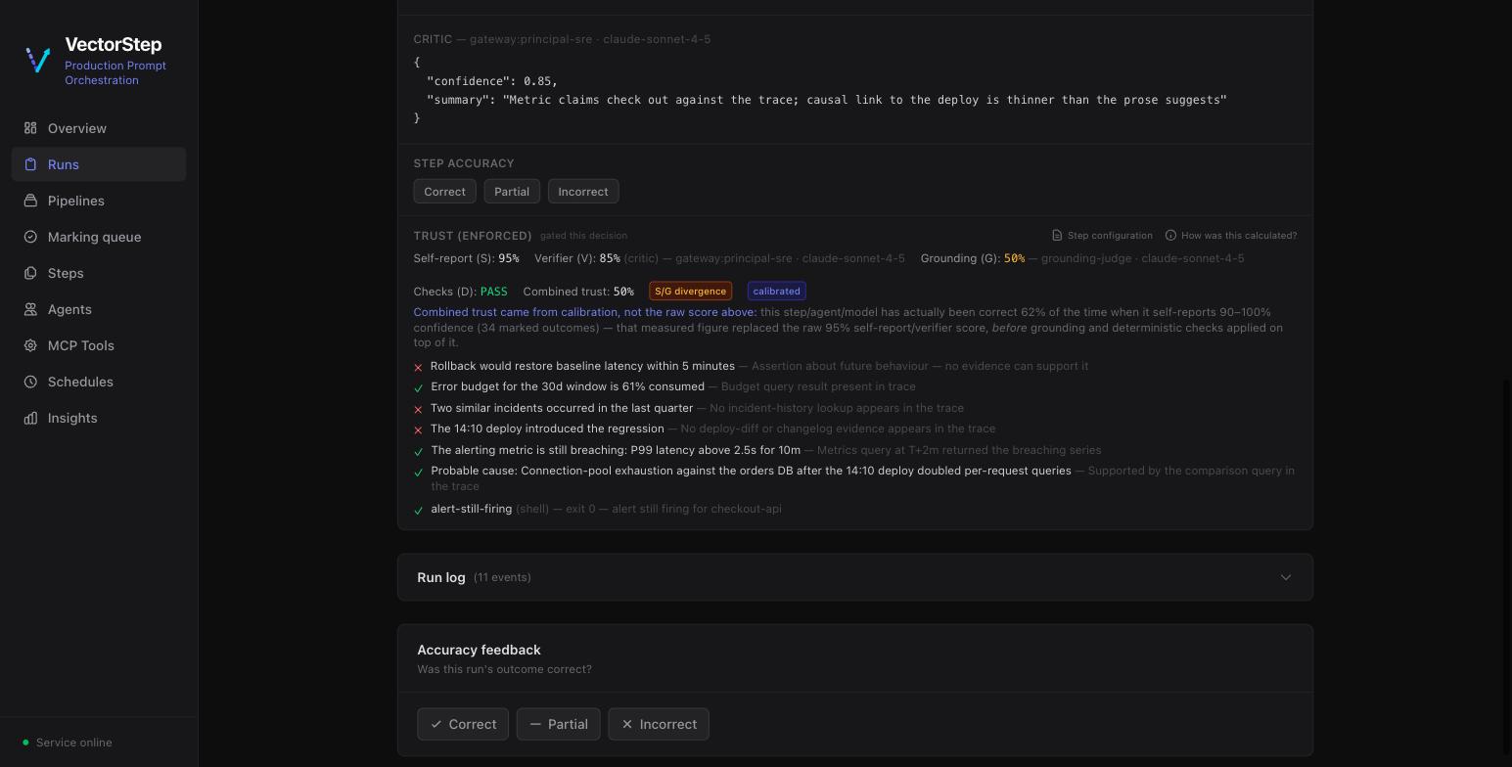Image resolution: width=1512 pixels, height=767 pixels.
Task: Mark step accuracy as Correct
Action: [444, 192]
